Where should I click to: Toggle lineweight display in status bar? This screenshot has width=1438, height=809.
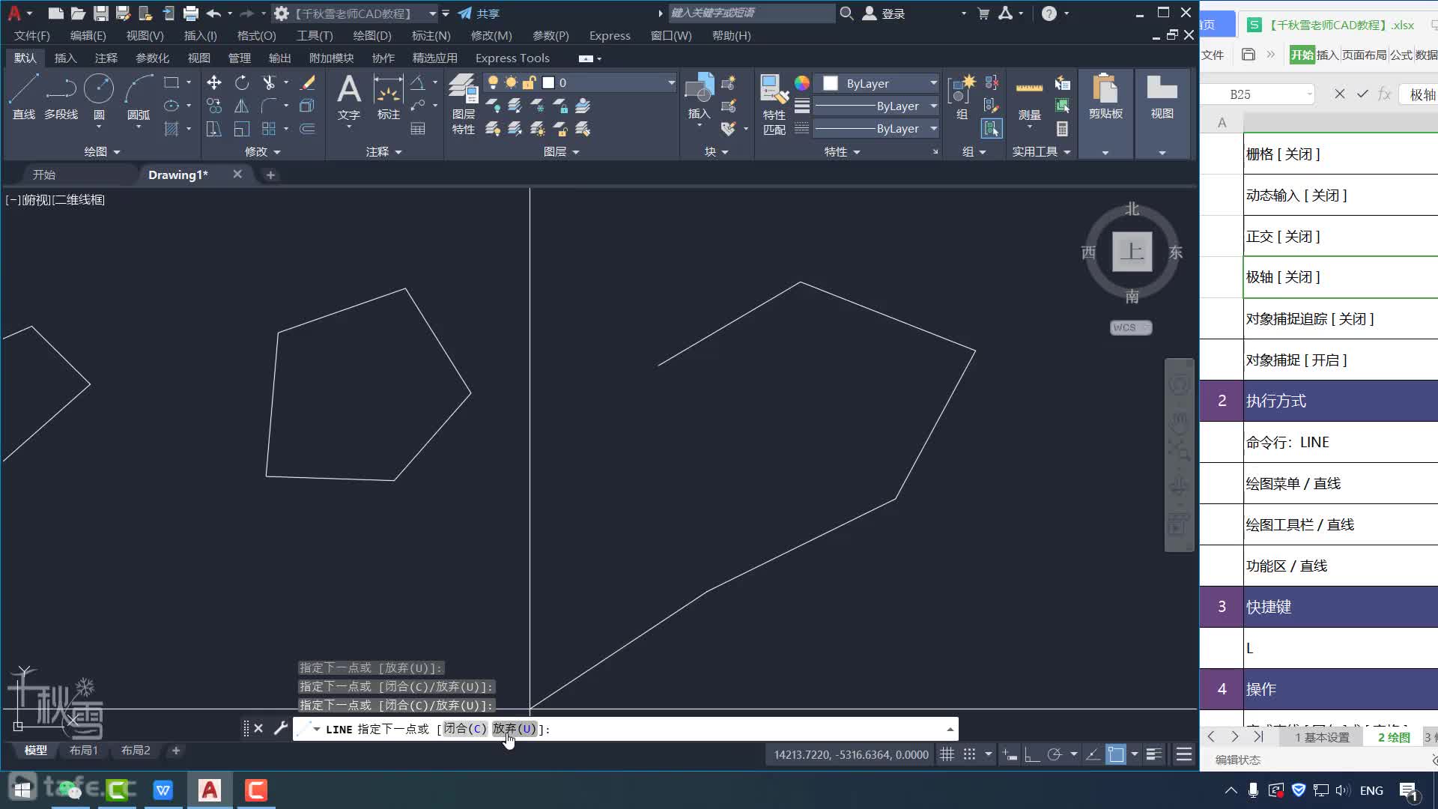[x=1154, y=754]
